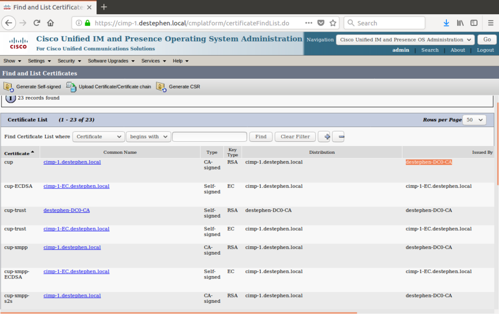Click the Generate Self-signed icon
This screenshot has height=314, width=499.
(8, 87)
